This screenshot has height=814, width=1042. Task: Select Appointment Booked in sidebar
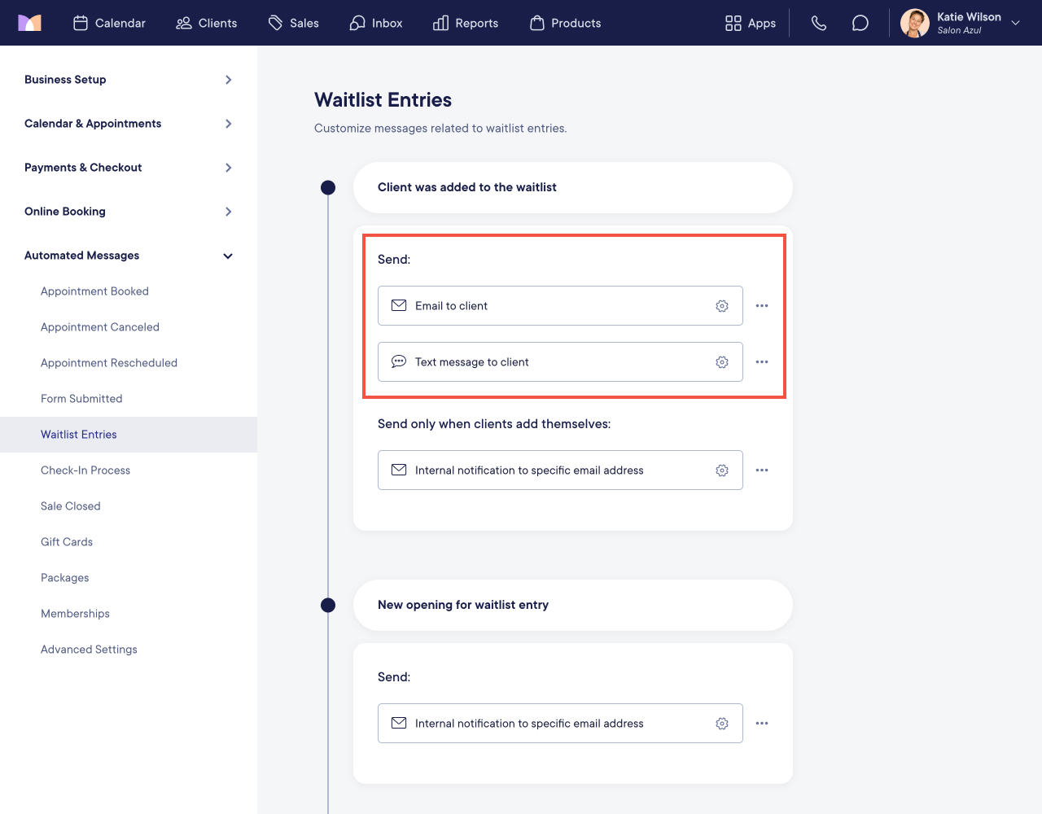pos(94,291)
